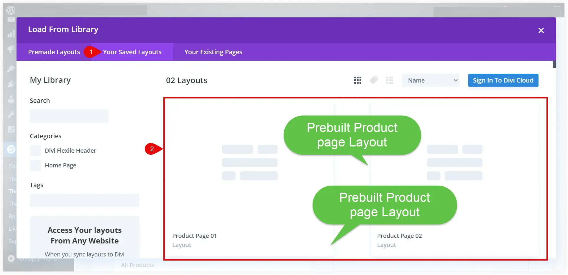Open Appearance brush icon in sidebar

coord(11,69)
